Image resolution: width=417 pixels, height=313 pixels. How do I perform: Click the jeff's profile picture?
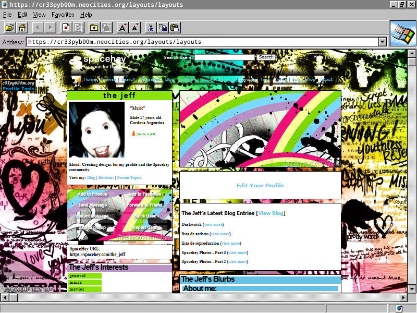point(96,129)
